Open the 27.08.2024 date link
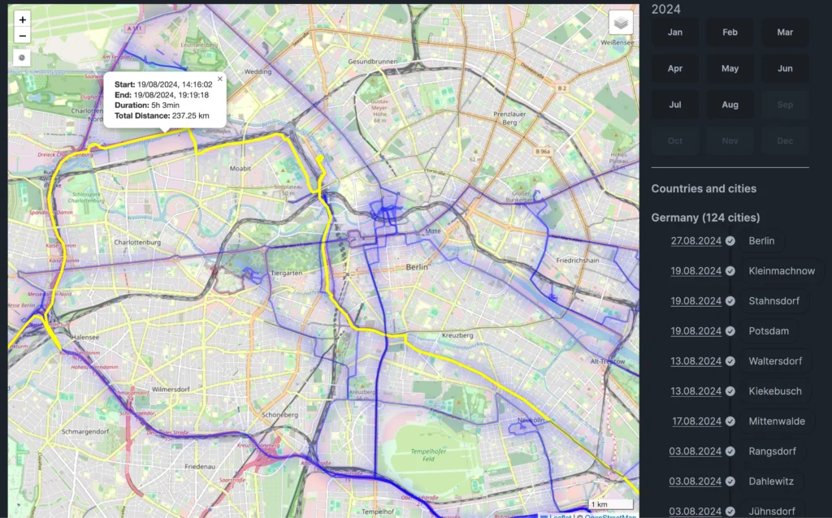 click(695, 241)
